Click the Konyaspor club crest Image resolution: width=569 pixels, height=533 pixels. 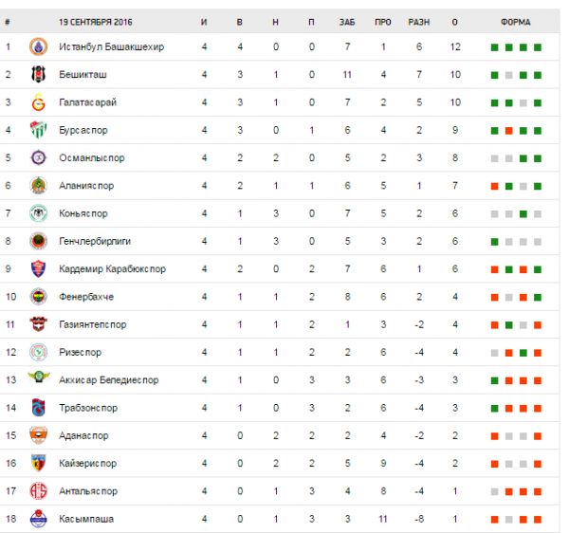39,213
